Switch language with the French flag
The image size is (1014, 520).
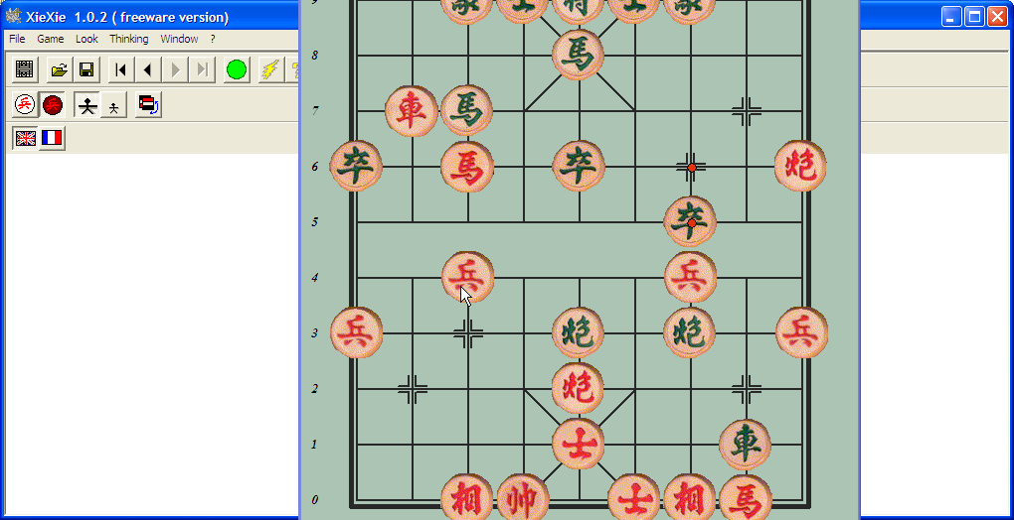[x=52, y=138]
